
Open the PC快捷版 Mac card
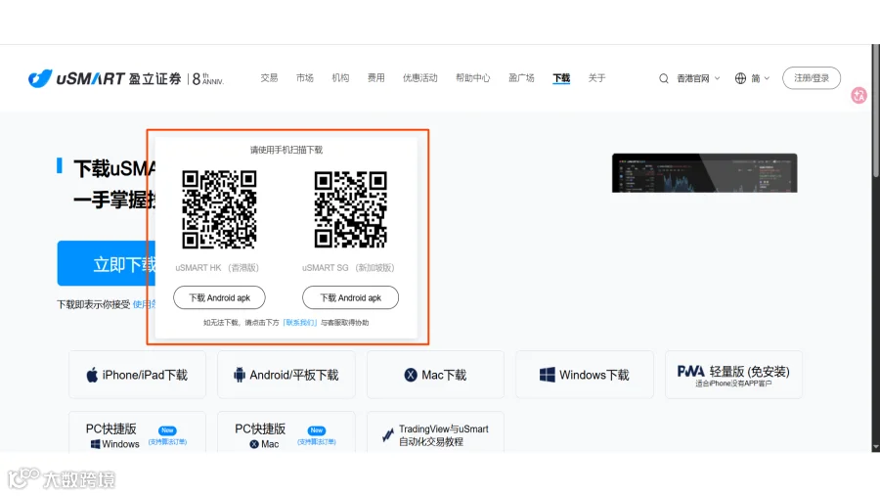[286, 432]
